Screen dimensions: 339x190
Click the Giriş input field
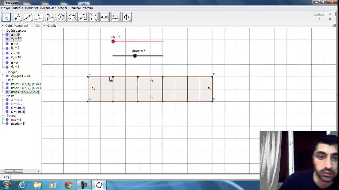coord(135,177)
